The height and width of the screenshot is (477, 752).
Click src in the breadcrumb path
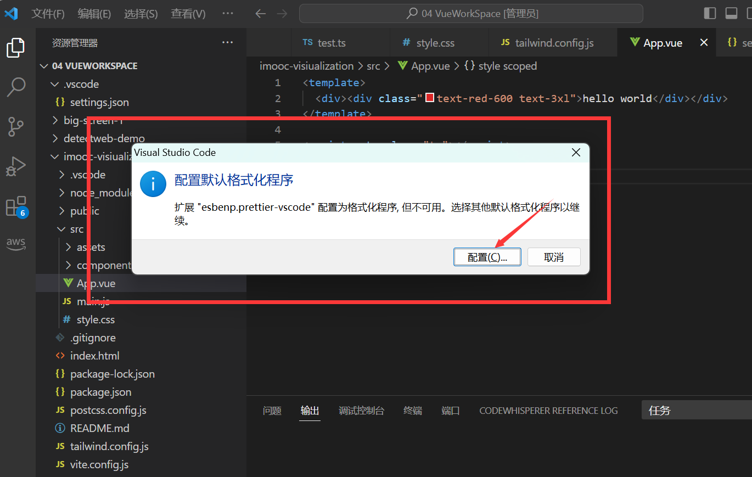point(373,66)
